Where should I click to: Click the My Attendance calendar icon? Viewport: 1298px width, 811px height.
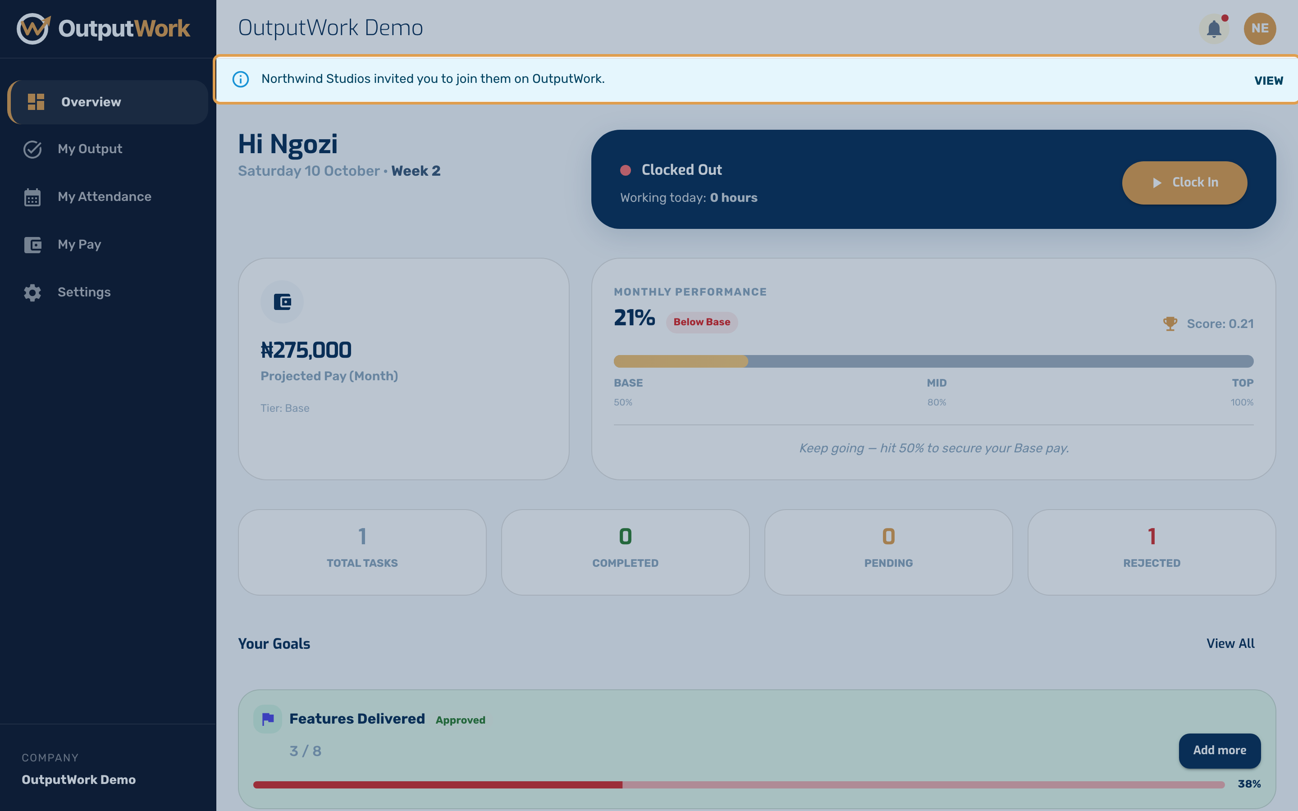(x=33, y=197)
